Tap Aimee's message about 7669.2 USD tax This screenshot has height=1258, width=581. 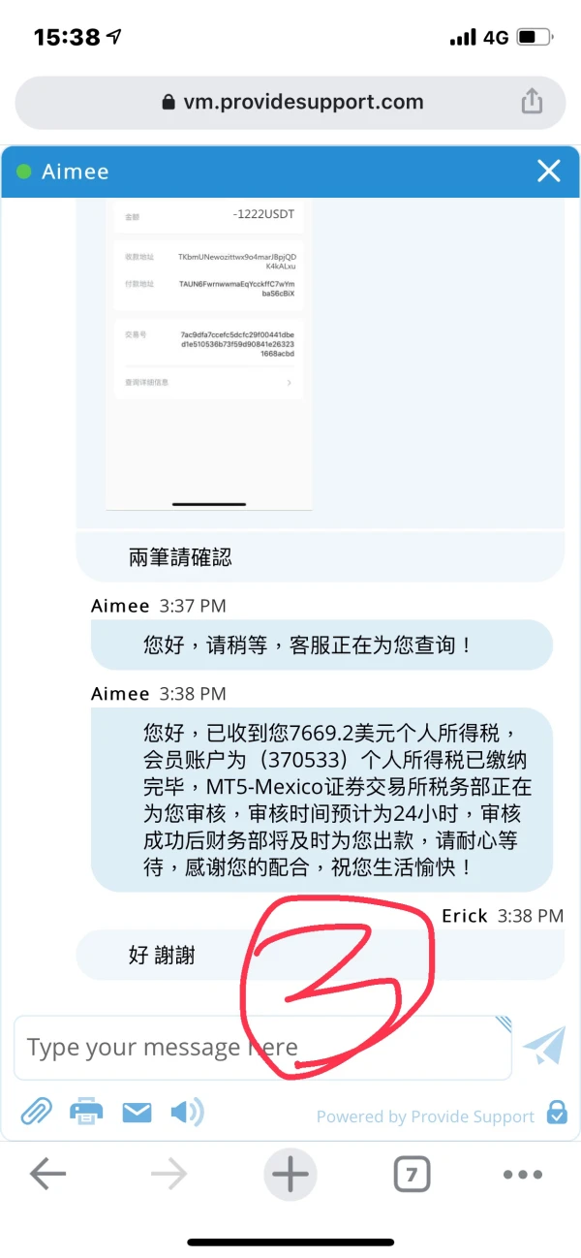tap(321, 799)
